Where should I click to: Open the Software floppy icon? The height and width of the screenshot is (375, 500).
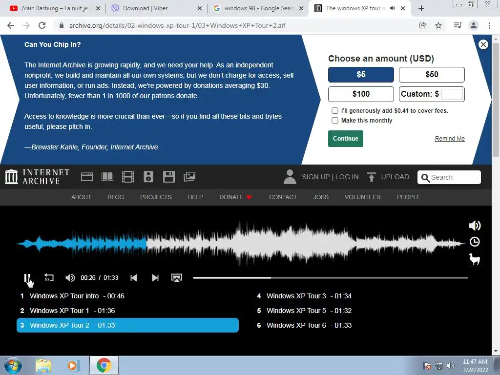click(x=168, y=177)
